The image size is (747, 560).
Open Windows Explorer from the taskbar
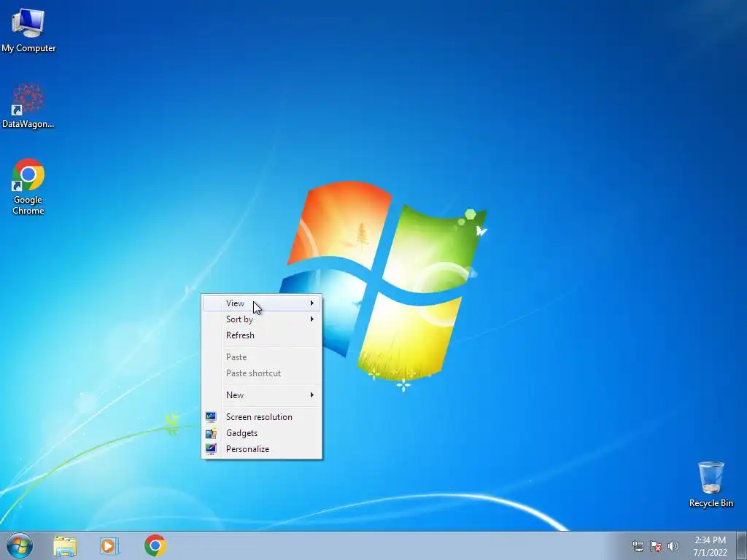(65, 546)
